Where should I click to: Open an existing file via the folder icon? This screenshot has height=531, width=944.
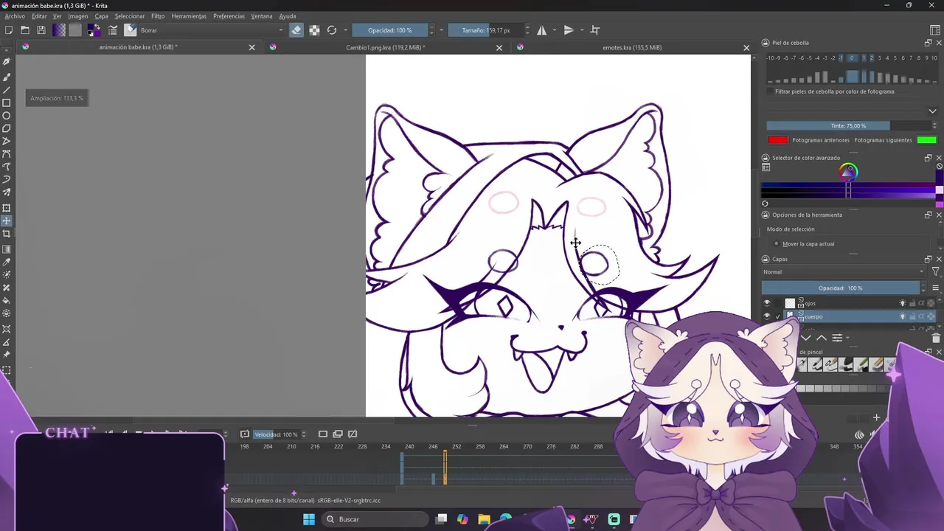25,30
